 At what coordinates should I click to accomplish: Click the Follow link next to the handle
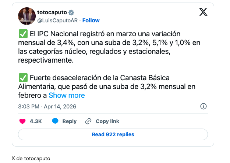coord(91,21)
